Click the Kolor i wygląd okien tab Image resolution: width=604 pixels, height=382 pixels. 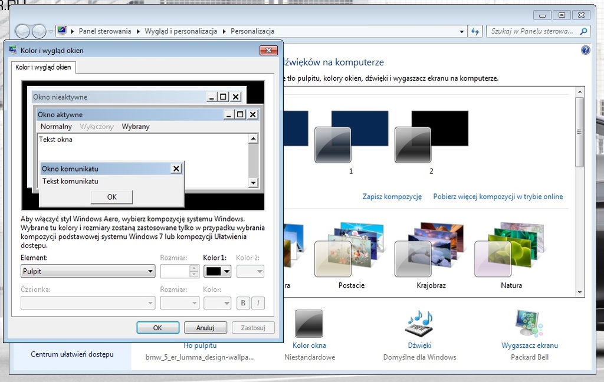(43, 67)
